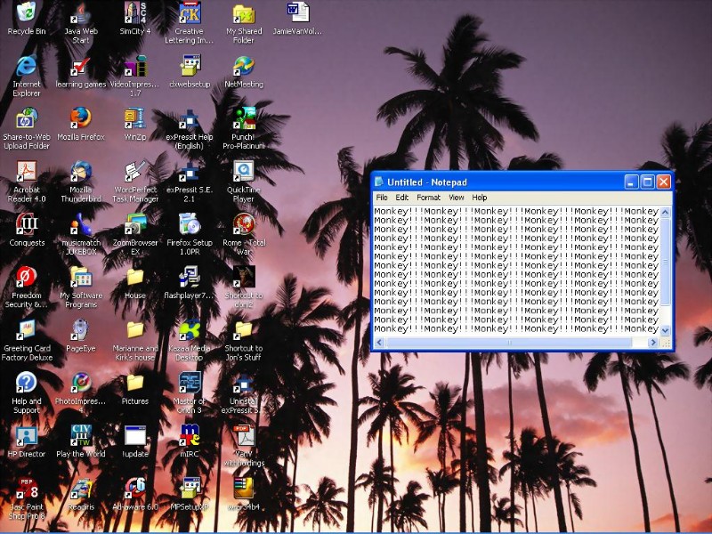Click the Ad-aware 6.0 shortcut
The width and height of the screenshot is (712, 534).
(x=135, y=488)
